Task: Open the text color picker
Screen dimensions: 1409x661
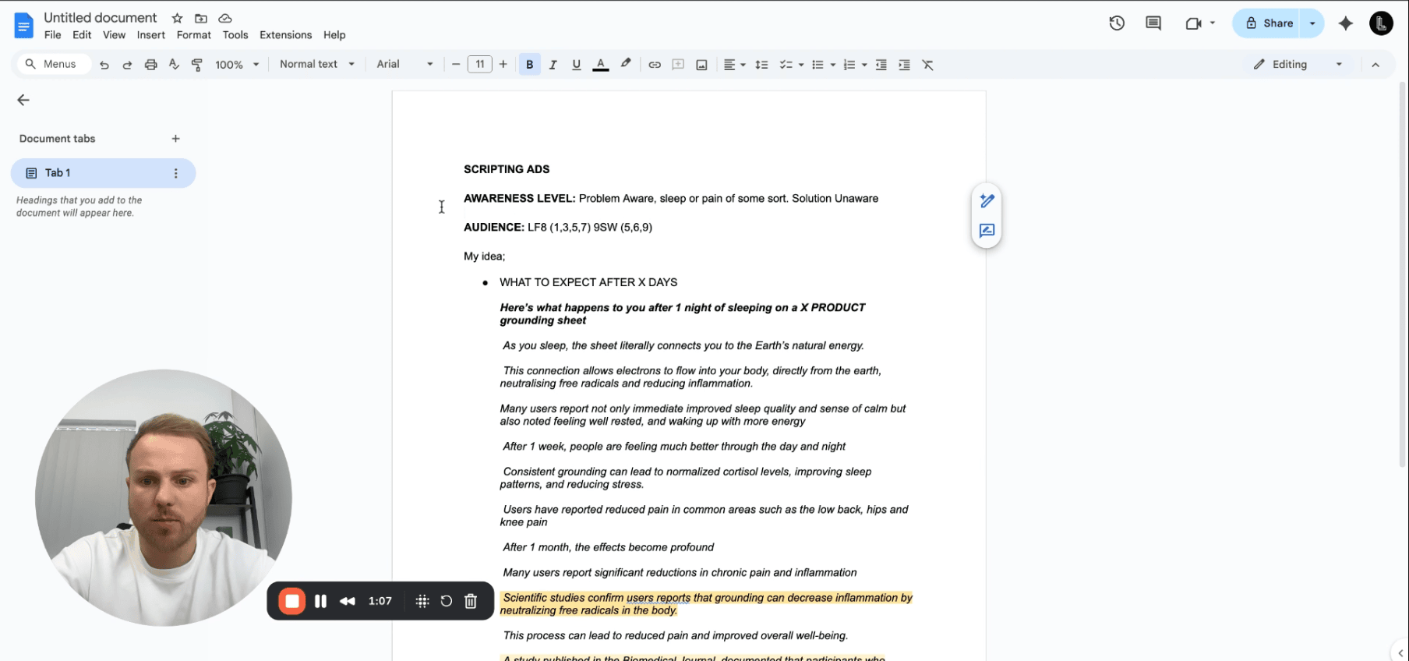Action: pyautogui.click(x=600, y=65)
